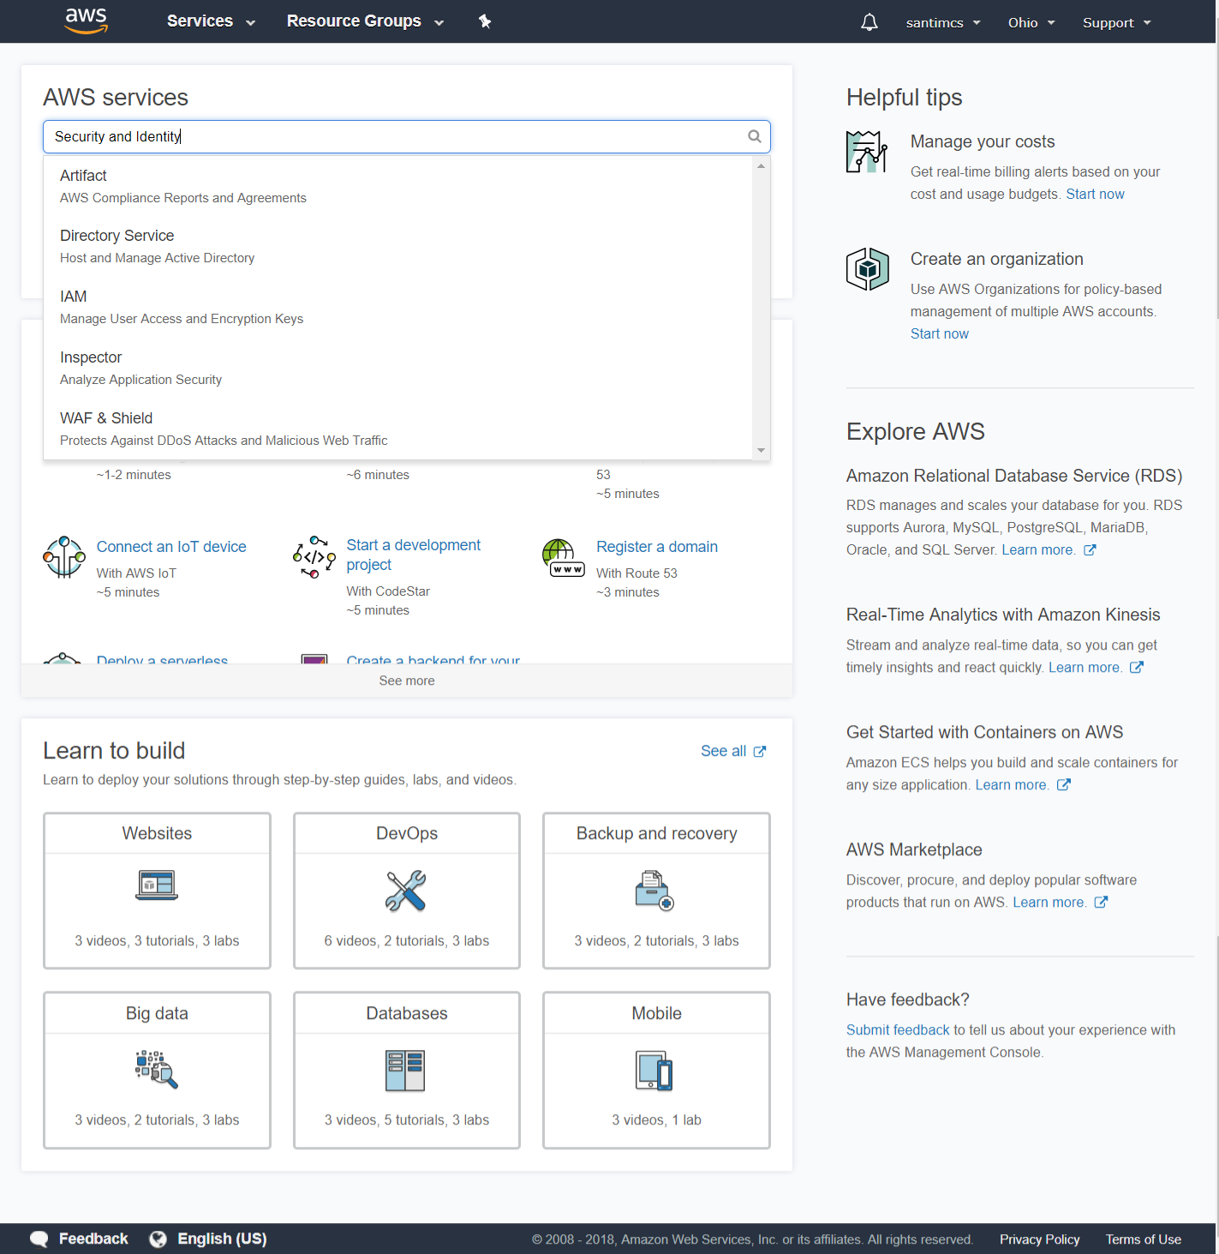Open the Privacy Policy link
1219x1254 pixels.
point(1040,1239)
